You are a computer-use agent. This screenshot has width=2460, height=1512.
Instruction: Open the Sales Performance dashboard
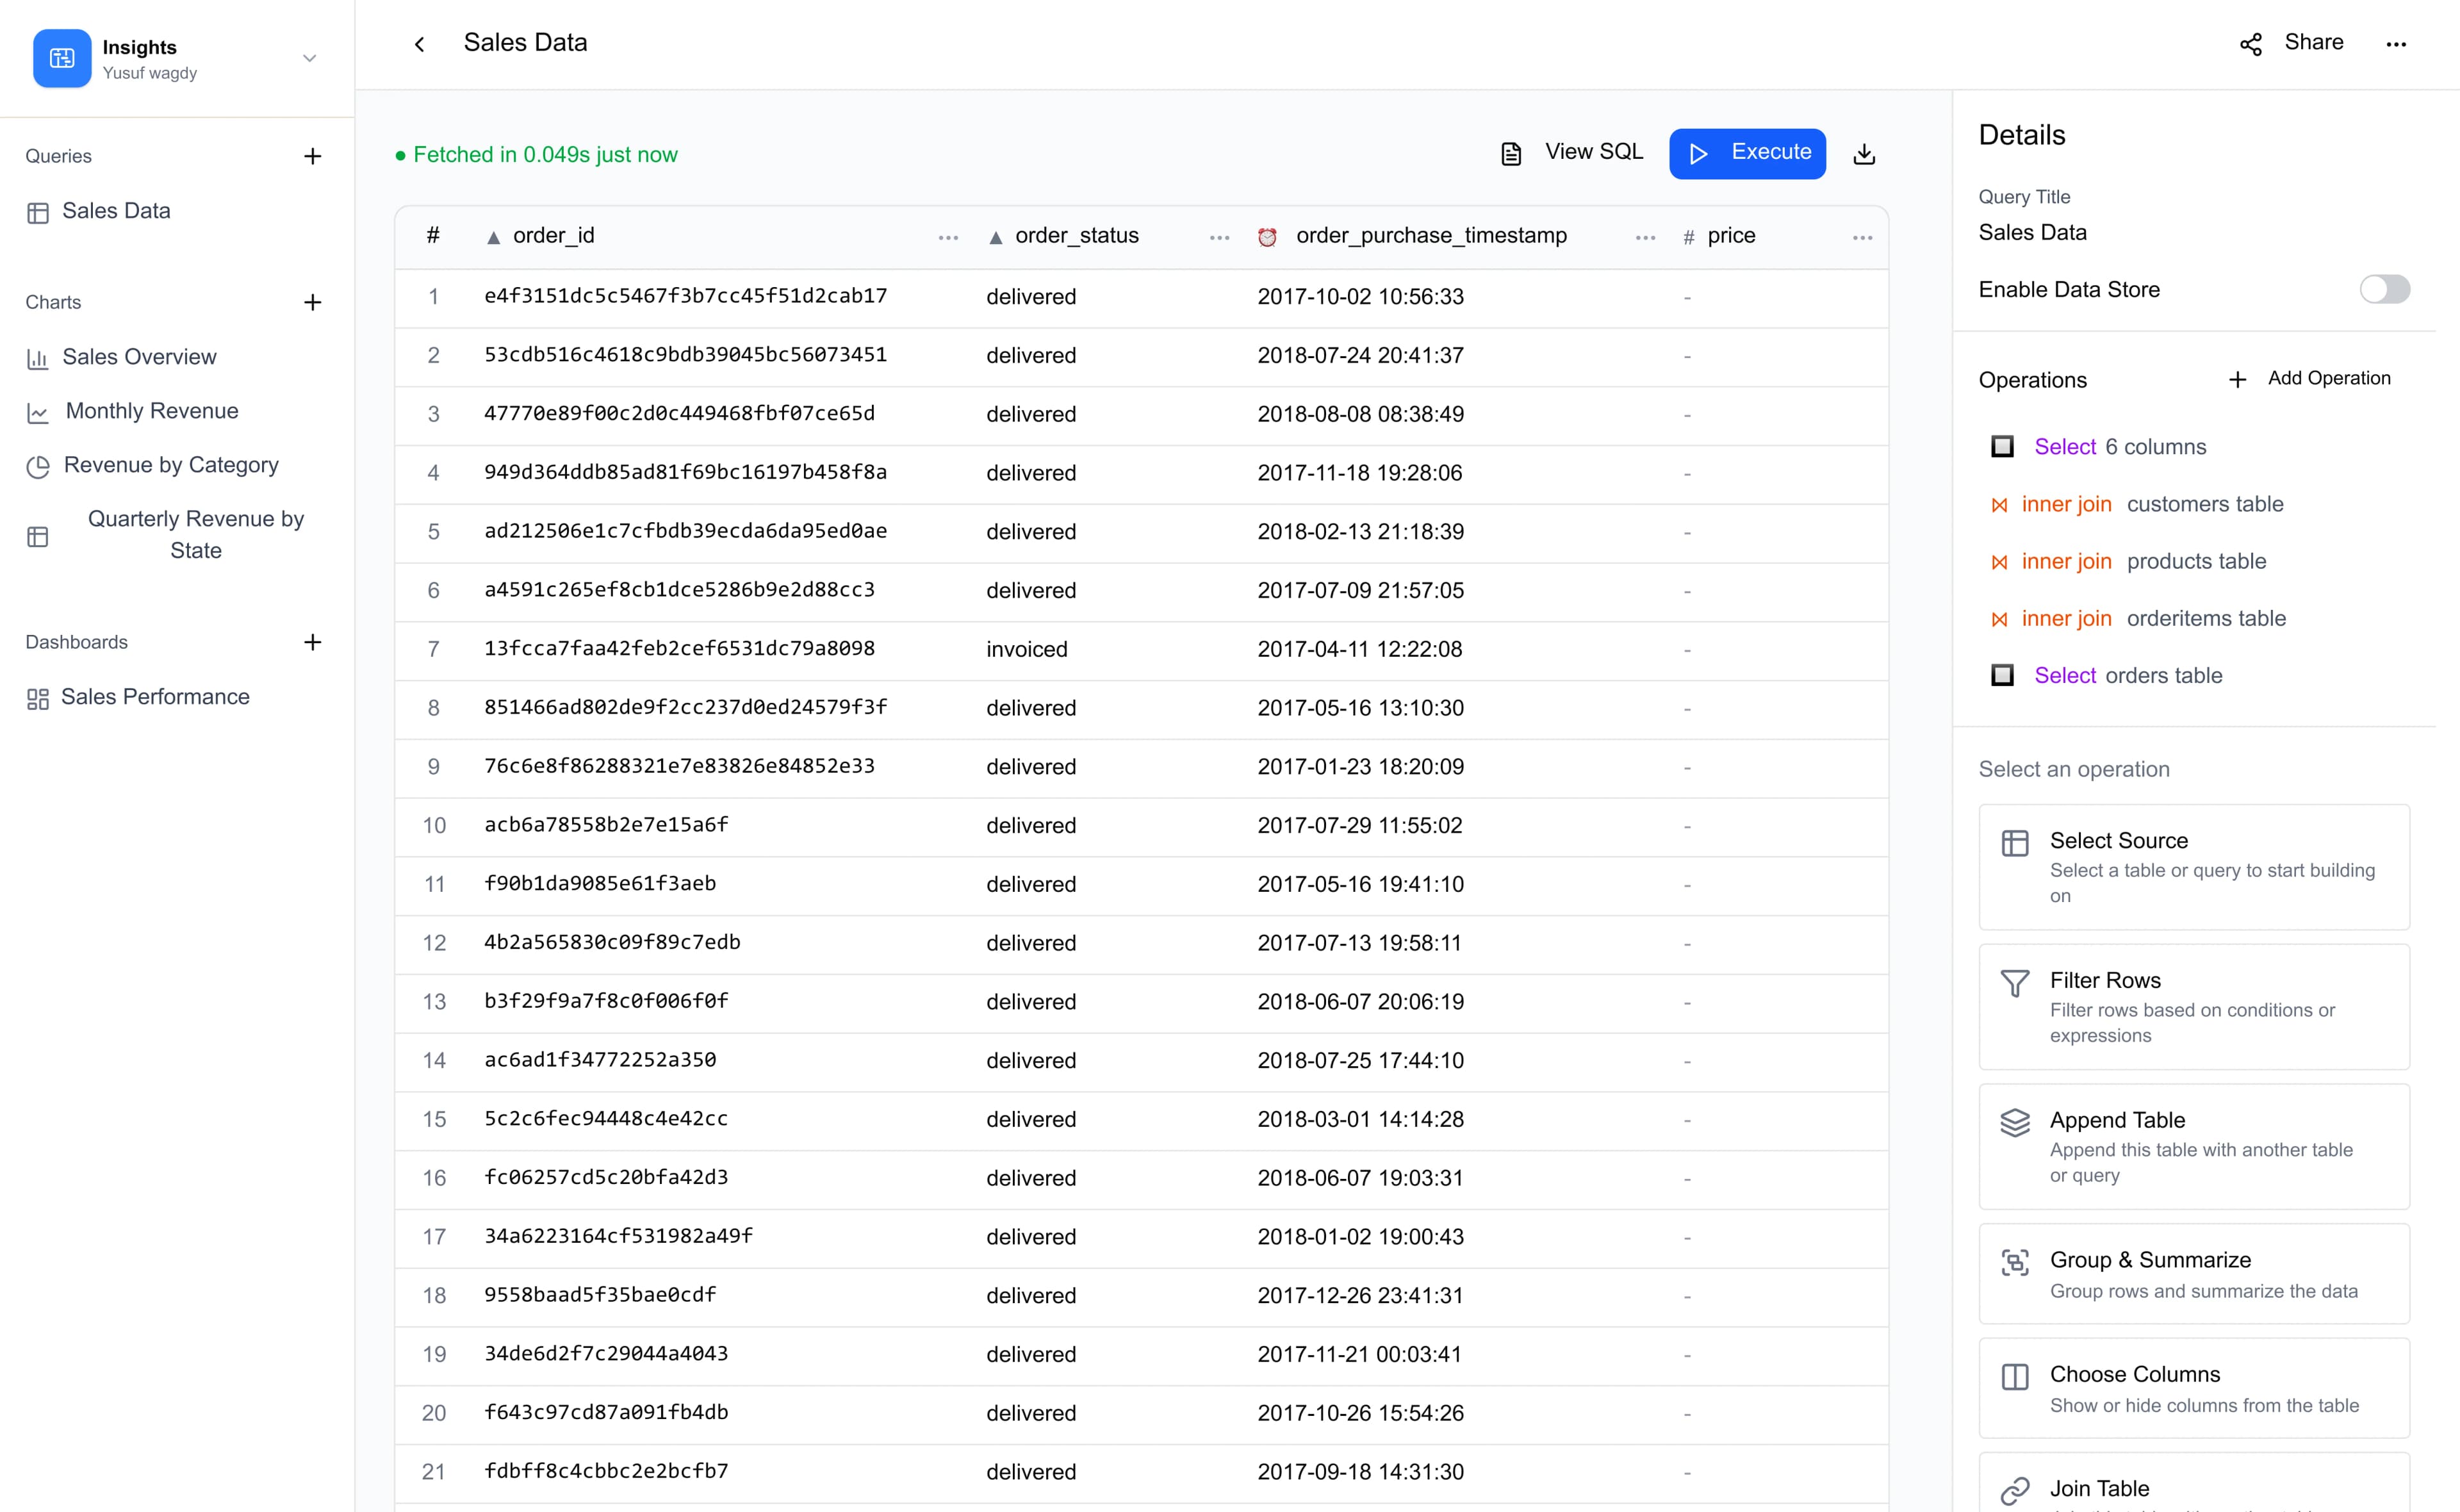(x=155, y=697)
